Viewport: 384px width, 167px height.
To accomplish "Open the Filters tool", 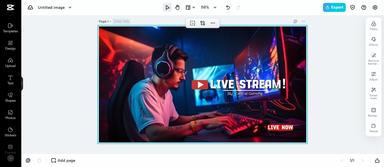I will 373,26.
